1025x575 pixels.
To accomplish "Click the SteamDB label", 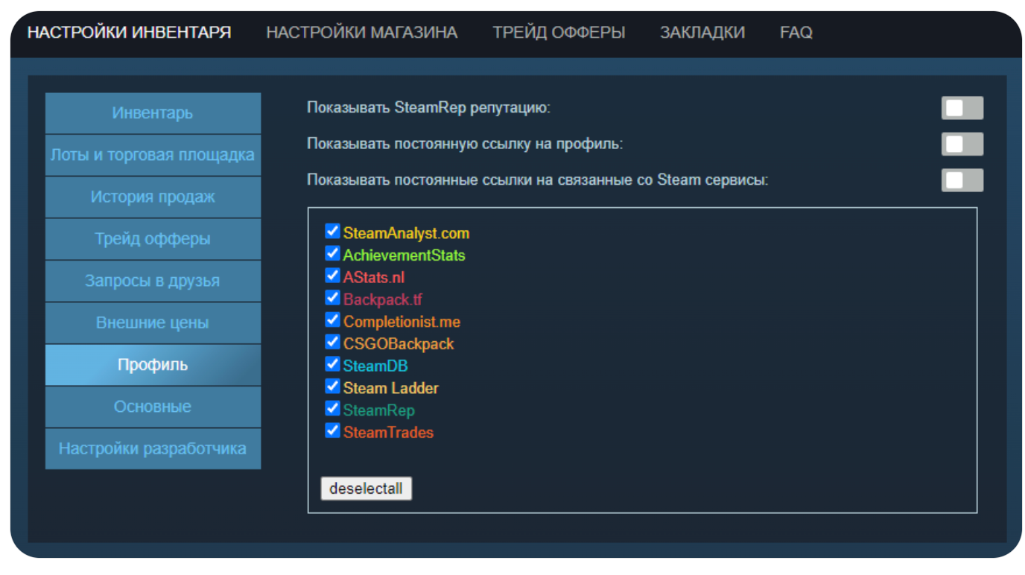I will [x=375, y=366].
